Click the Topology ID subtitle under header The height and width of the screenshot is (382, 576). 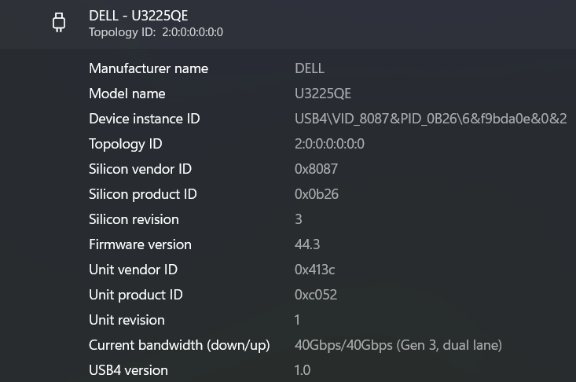156,32
